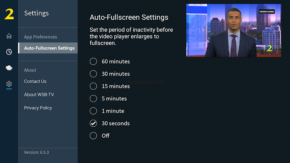
Task: Choose the 15 minutes option
Action: coord(110,86)
